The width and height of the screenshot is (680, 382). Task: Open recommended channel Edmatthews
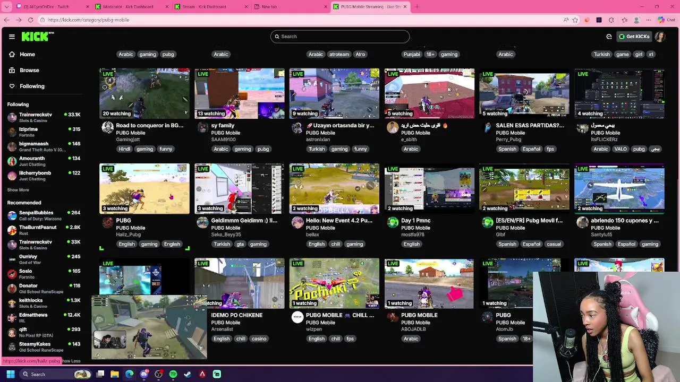(42, 318)
